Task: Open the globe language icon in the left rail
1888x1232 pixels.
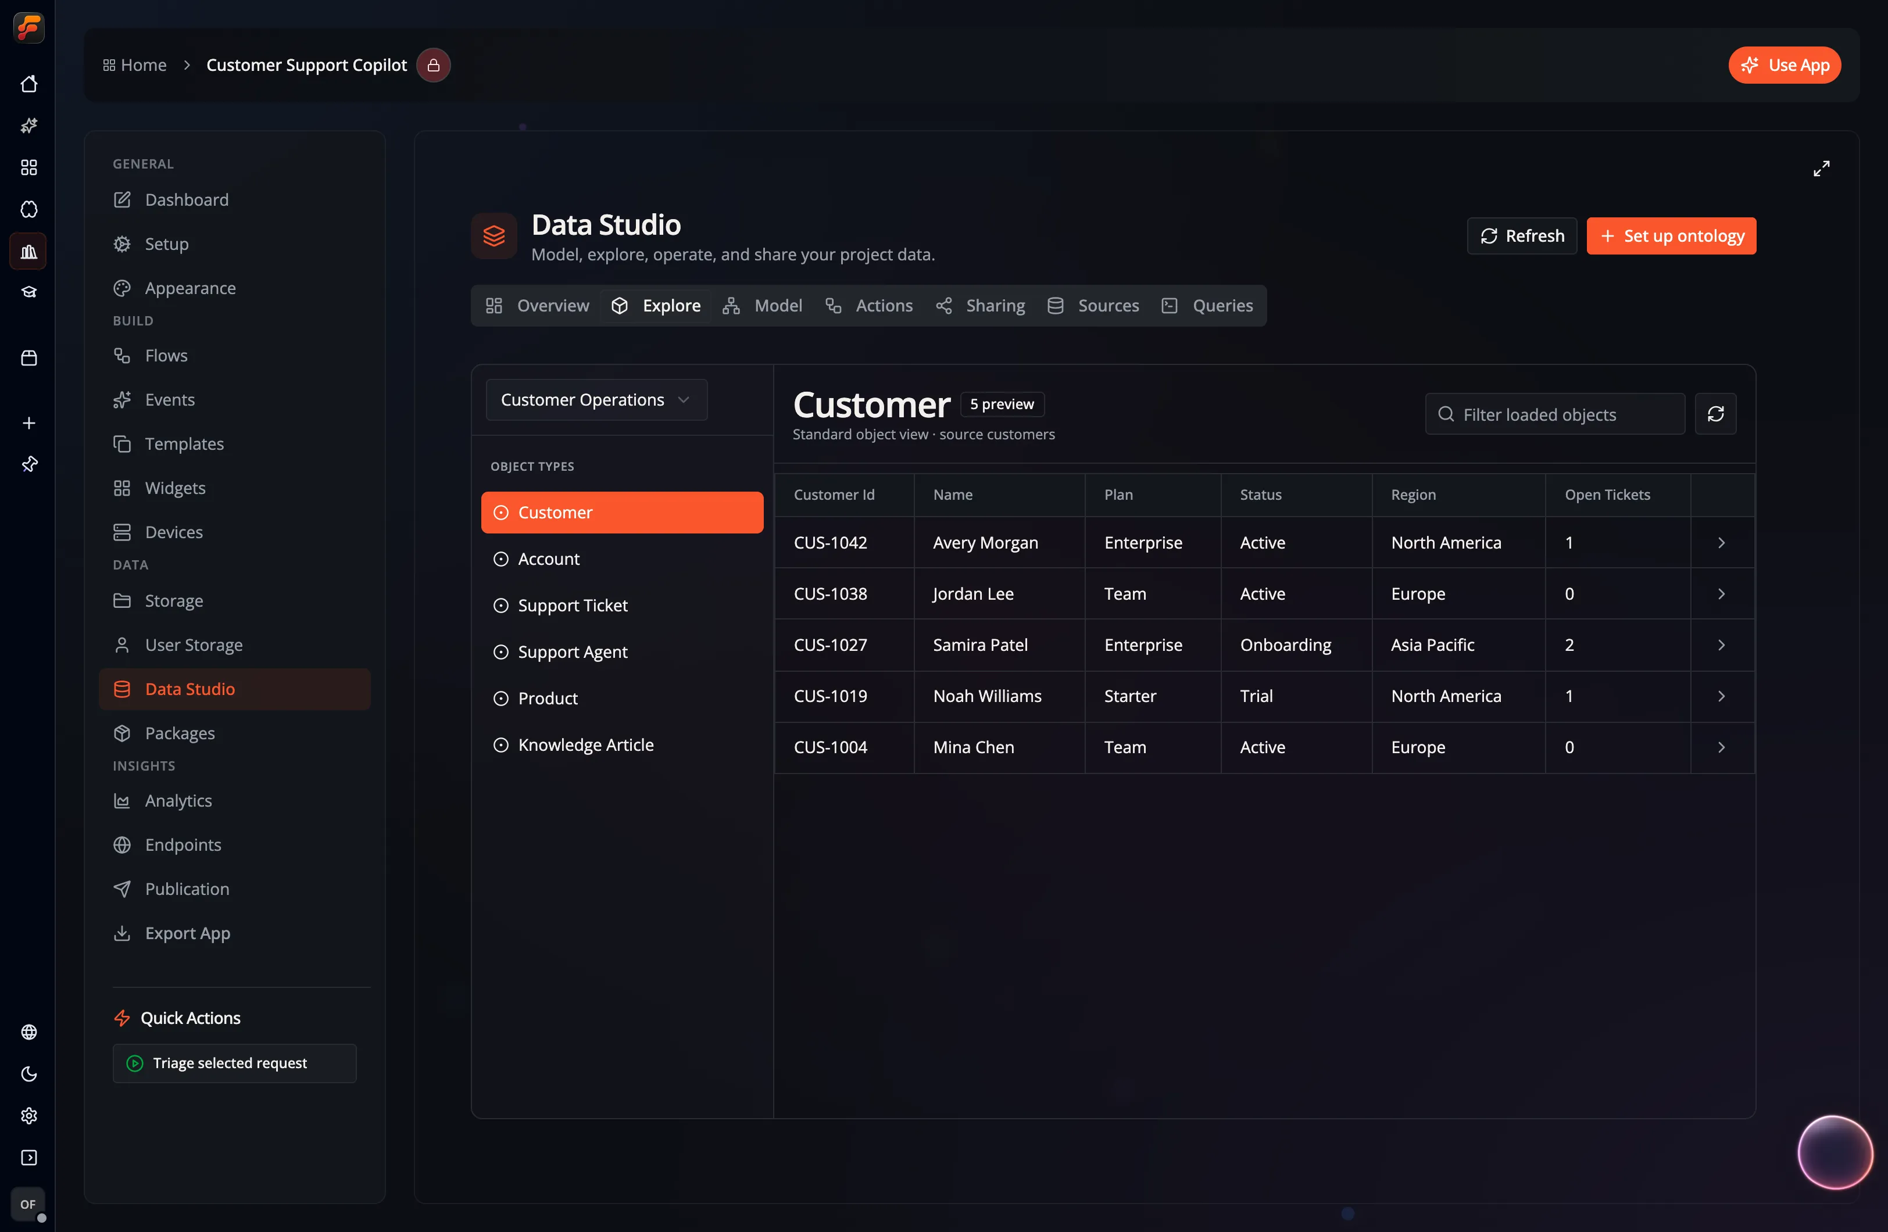Action: coord(28,1032)
